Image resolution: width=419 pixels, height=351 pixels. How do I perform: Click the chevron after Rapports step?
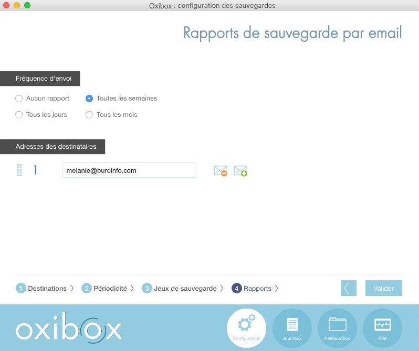pos(277,289)
